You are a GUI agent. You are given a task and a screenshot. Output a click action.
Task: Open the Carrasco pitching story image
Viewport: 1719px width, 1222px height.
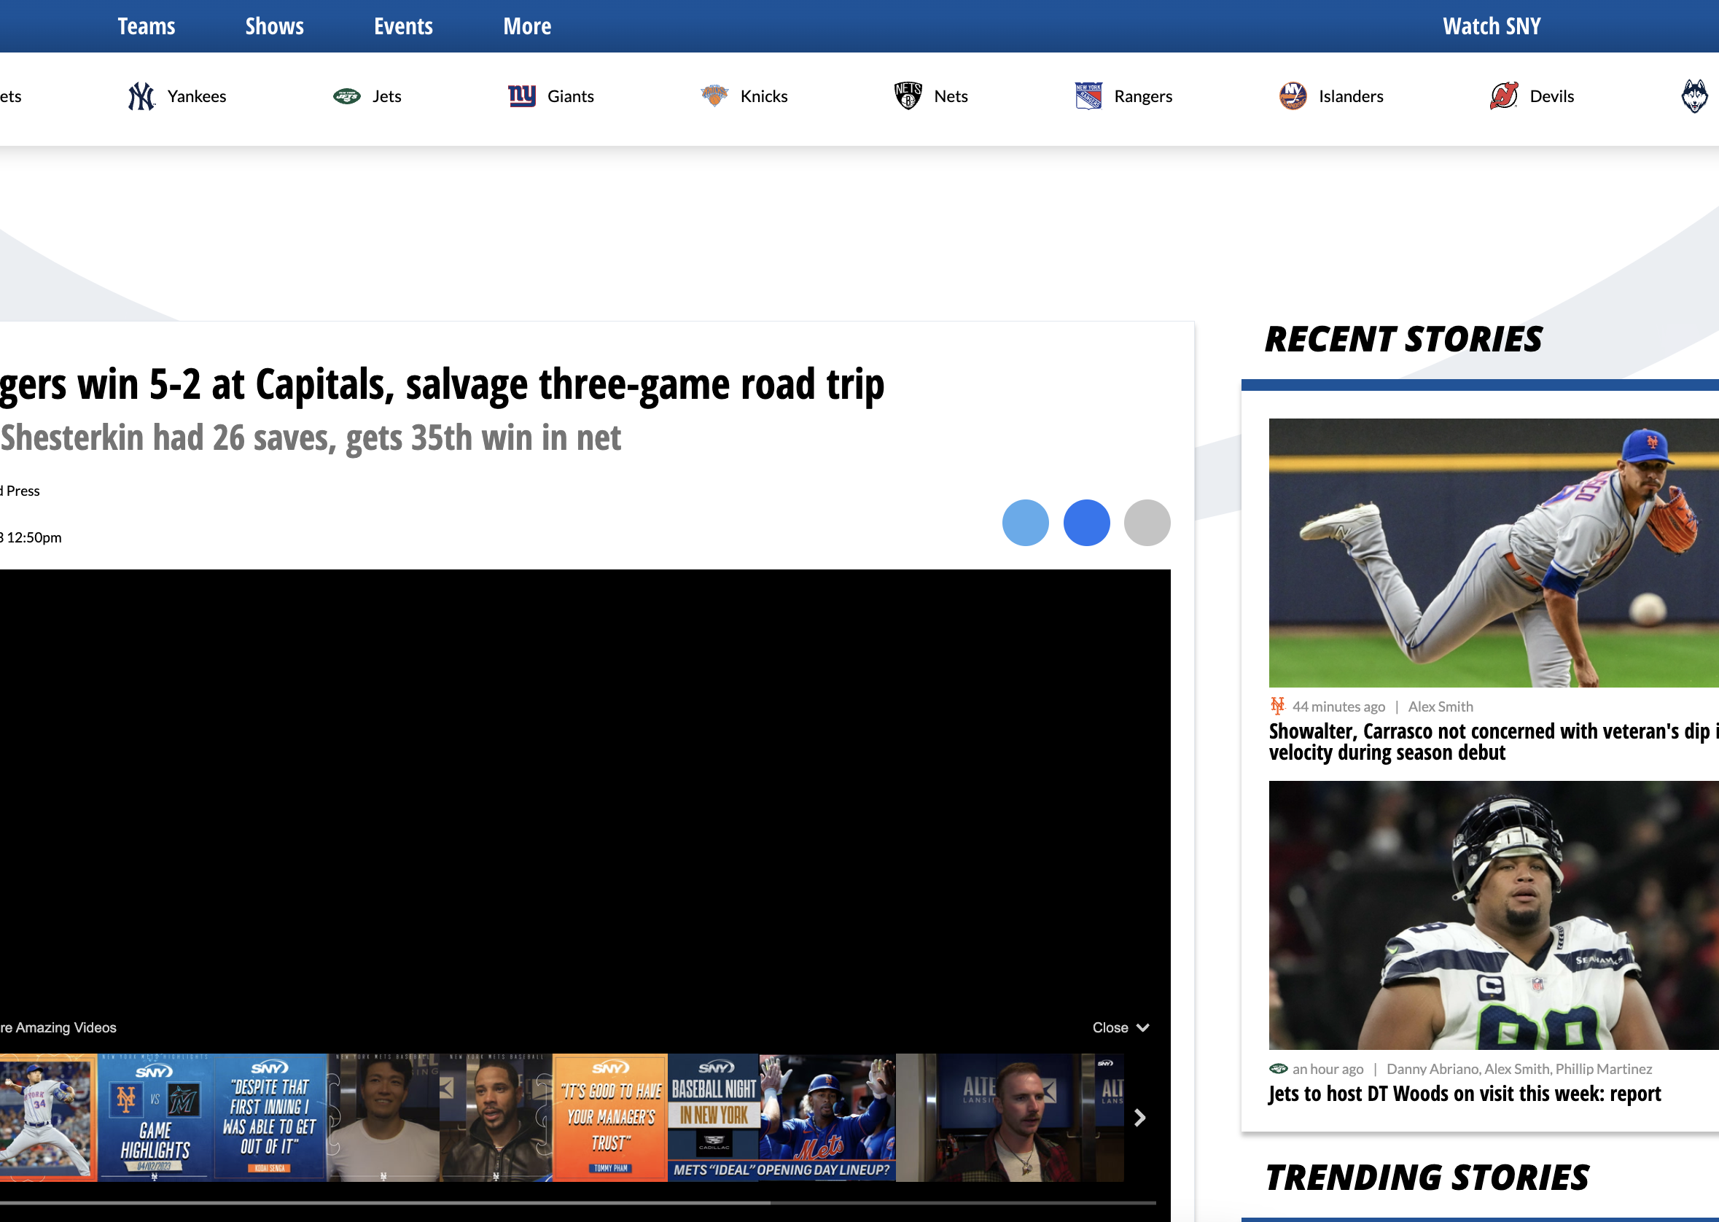click(1492, 553)
